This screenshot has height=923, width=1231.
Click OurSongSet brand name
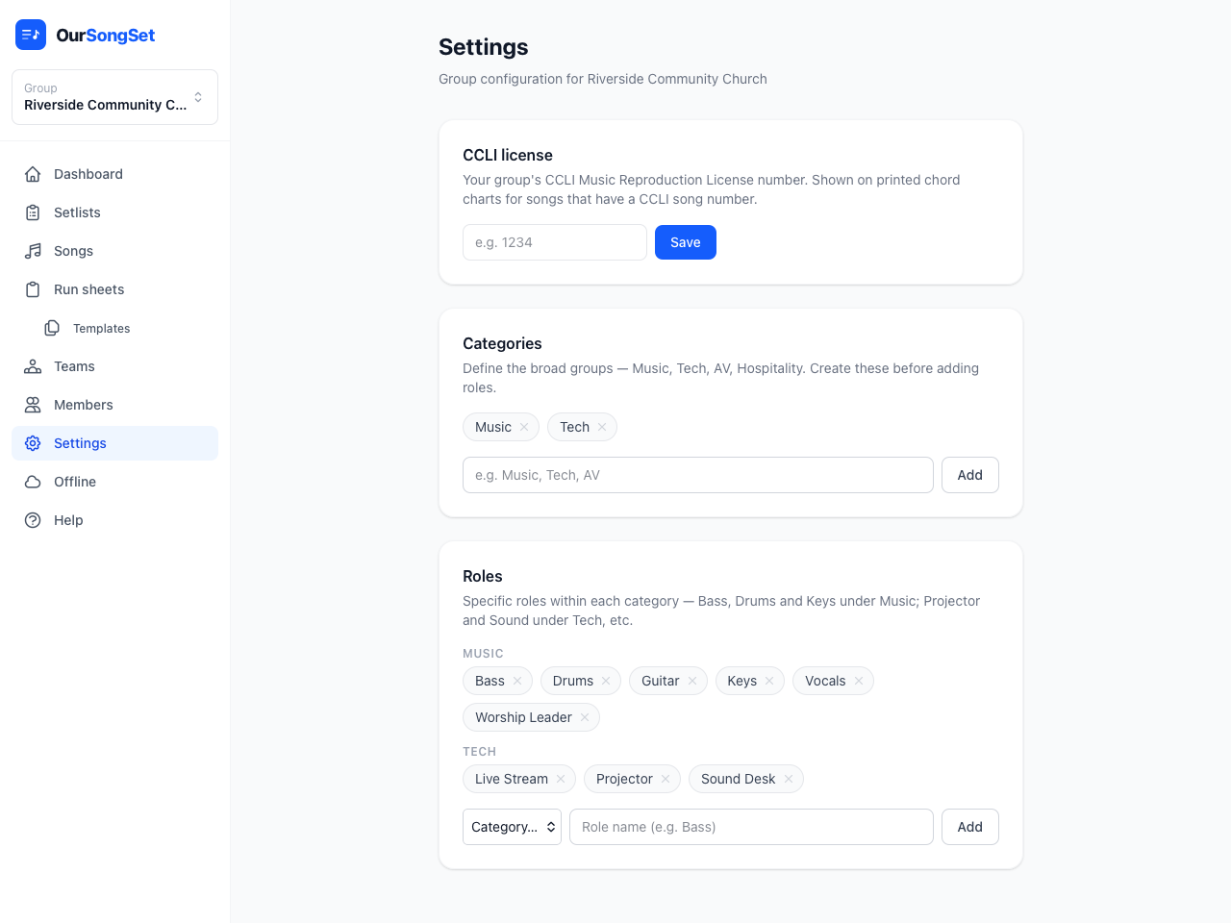tap(106, 36)
